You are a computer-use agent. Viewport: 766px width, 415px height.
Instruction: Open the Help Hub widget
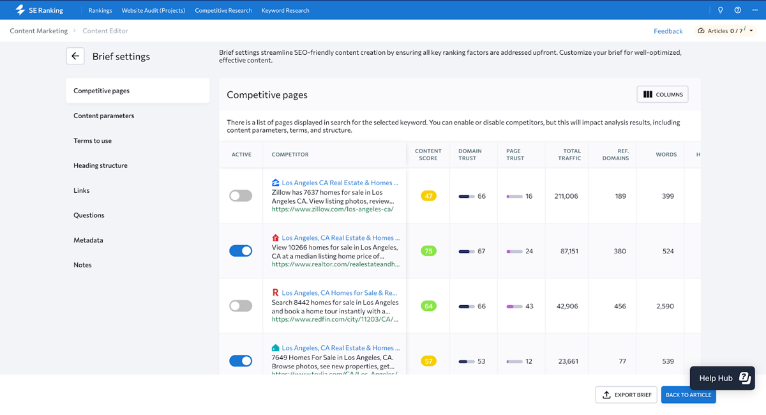[x=723, y=378]
